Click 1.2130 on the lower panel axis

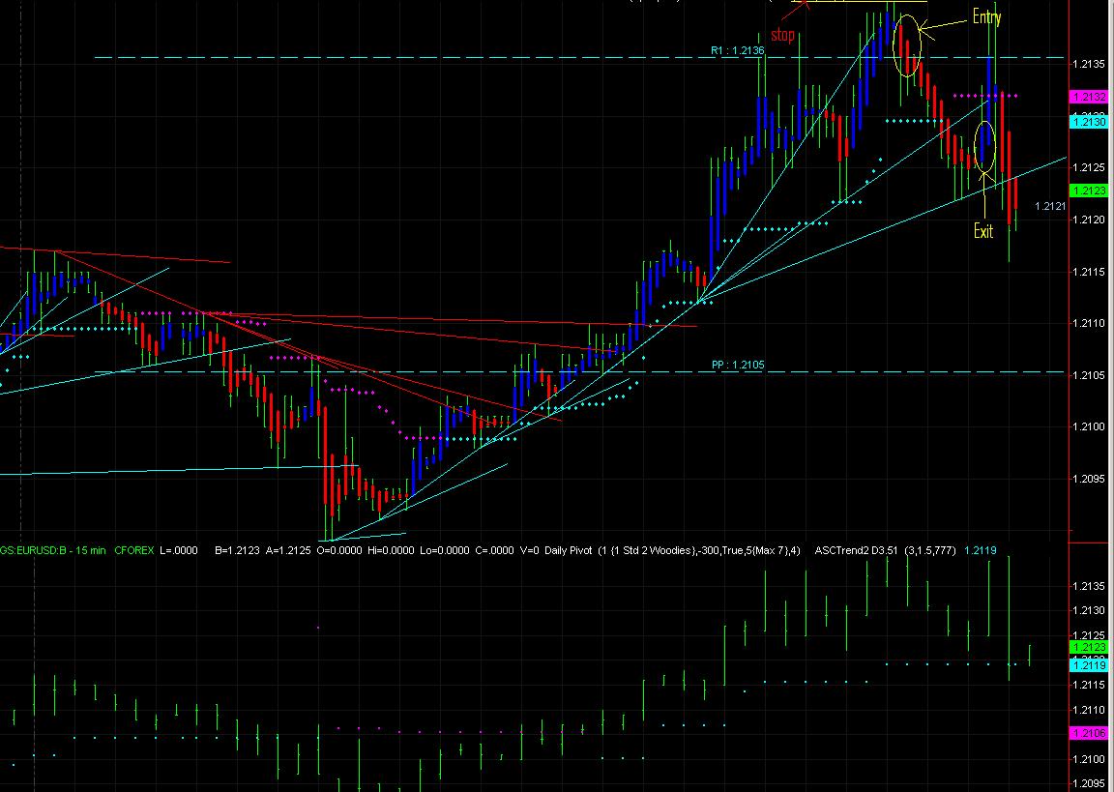1089,611
